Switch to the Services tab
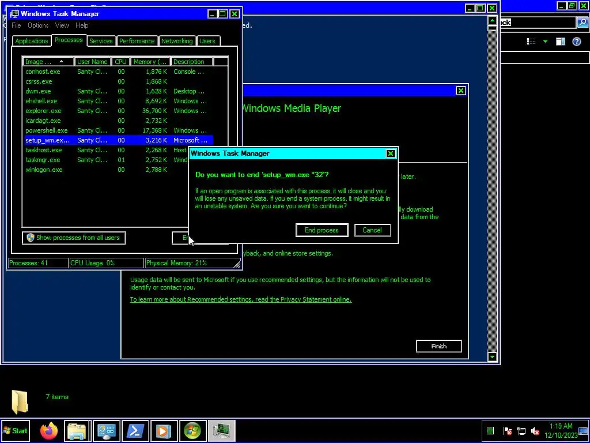This screenshot has height=443, width=590. [x=101, y=41]
